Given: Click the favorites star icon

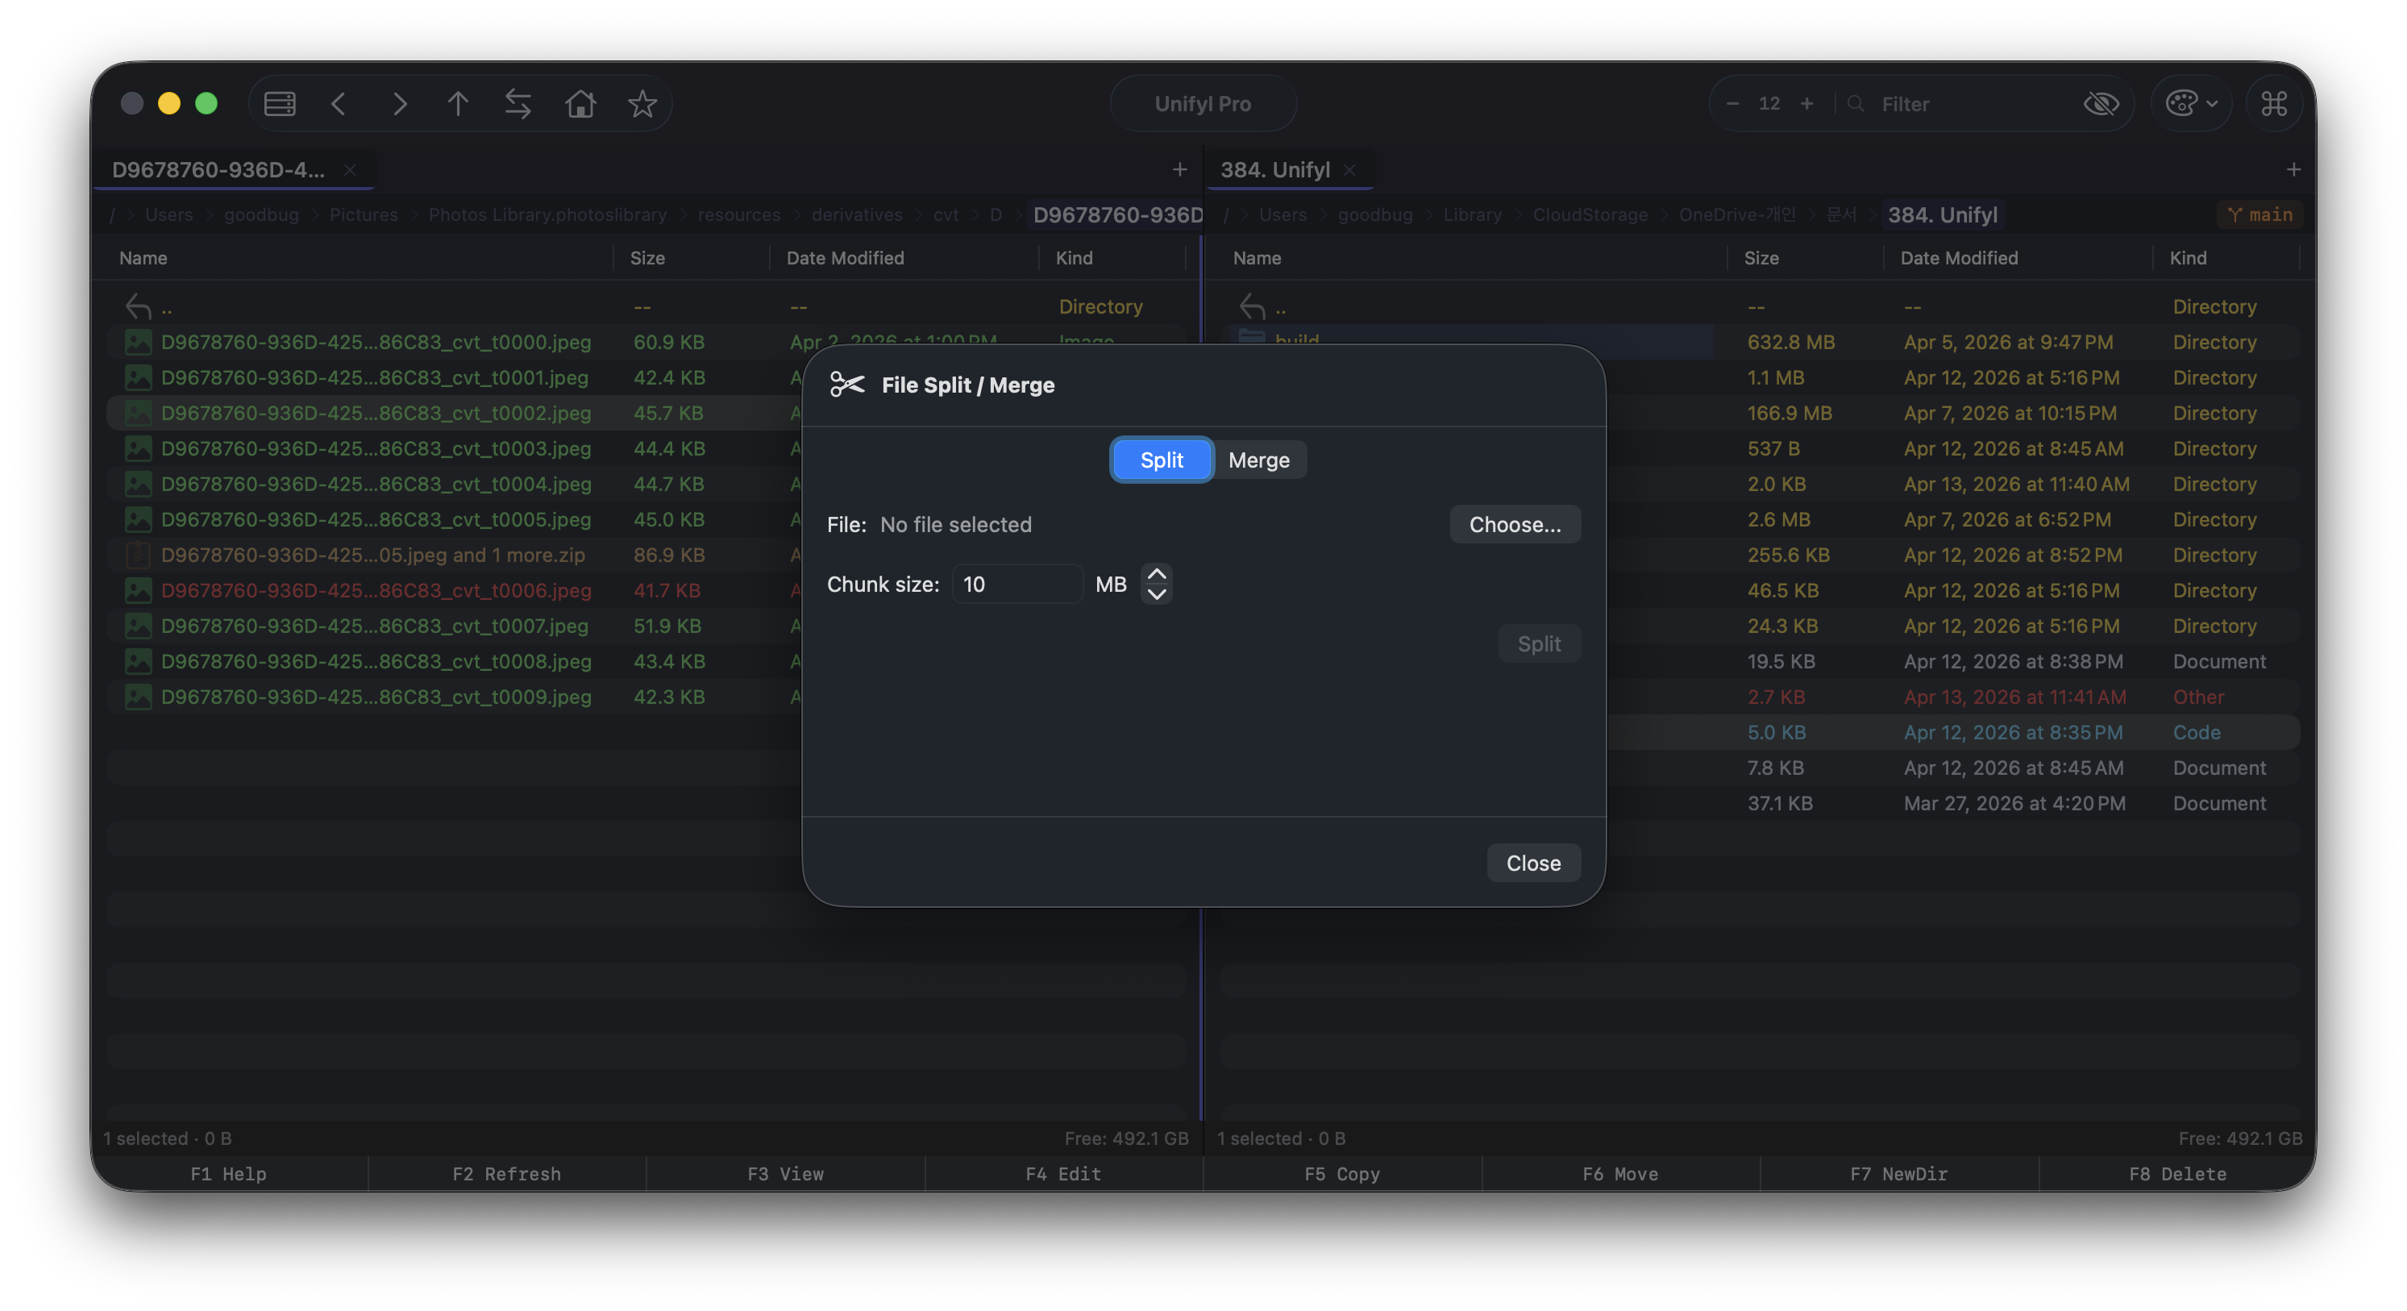Looking at the screenshot, I should pos(642,104).
